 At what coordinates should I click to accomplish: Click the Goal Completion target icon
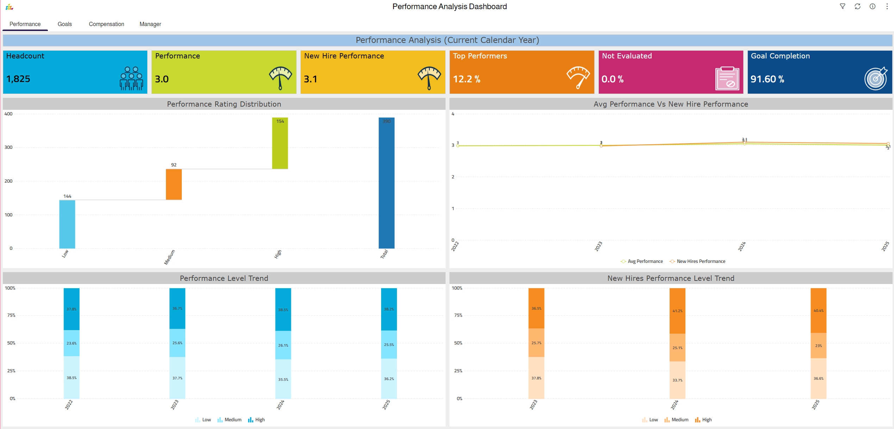pos(876,78)
